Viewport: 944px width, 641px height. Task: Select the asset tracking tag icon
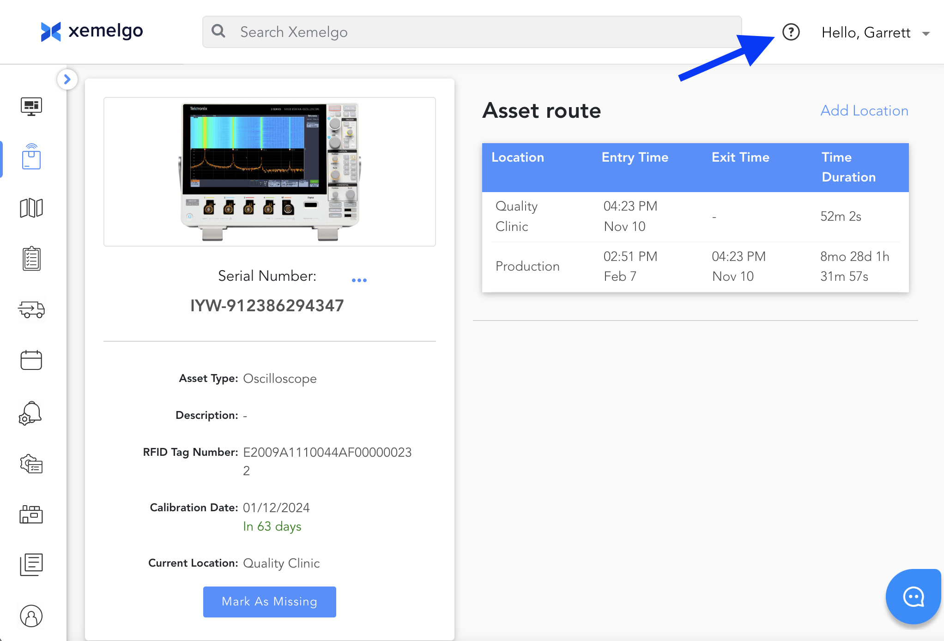(31, 157)
